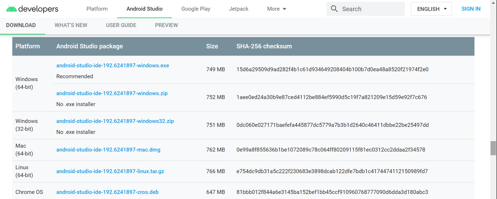Click the checksum starting with 0dc060e027

333,125
